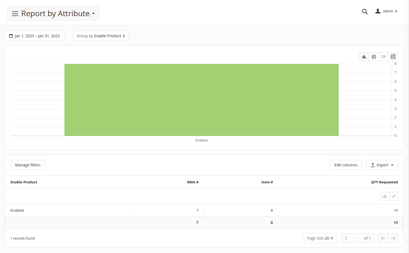The width and height of the screenshot is (409, 253).
Task: Click the green Enabled bar in chart
Action: pos(201,100)
